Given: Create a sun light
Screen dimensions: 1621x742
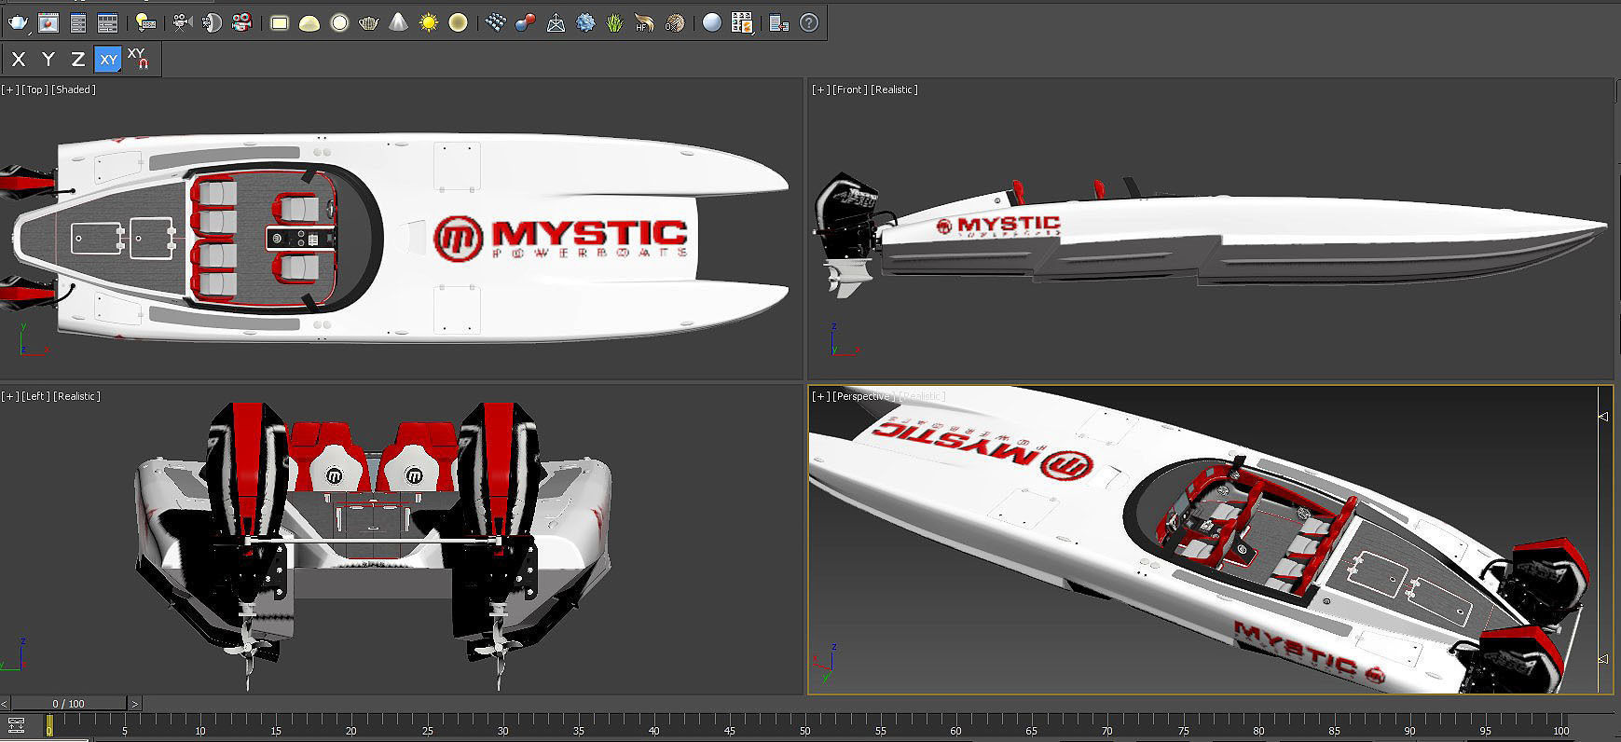Looking at the screenshot, I should [428, 22].
